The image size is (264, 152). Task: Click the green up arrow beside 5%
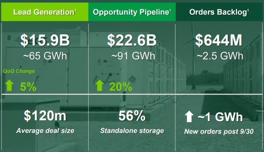coord(9,85)
